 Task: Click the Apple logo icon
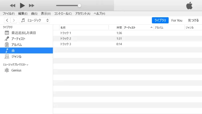[189, 6]
